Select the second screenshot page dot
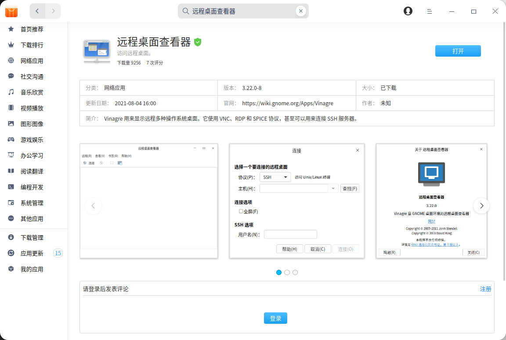The image size is (506, 340). tap(287, 272)
